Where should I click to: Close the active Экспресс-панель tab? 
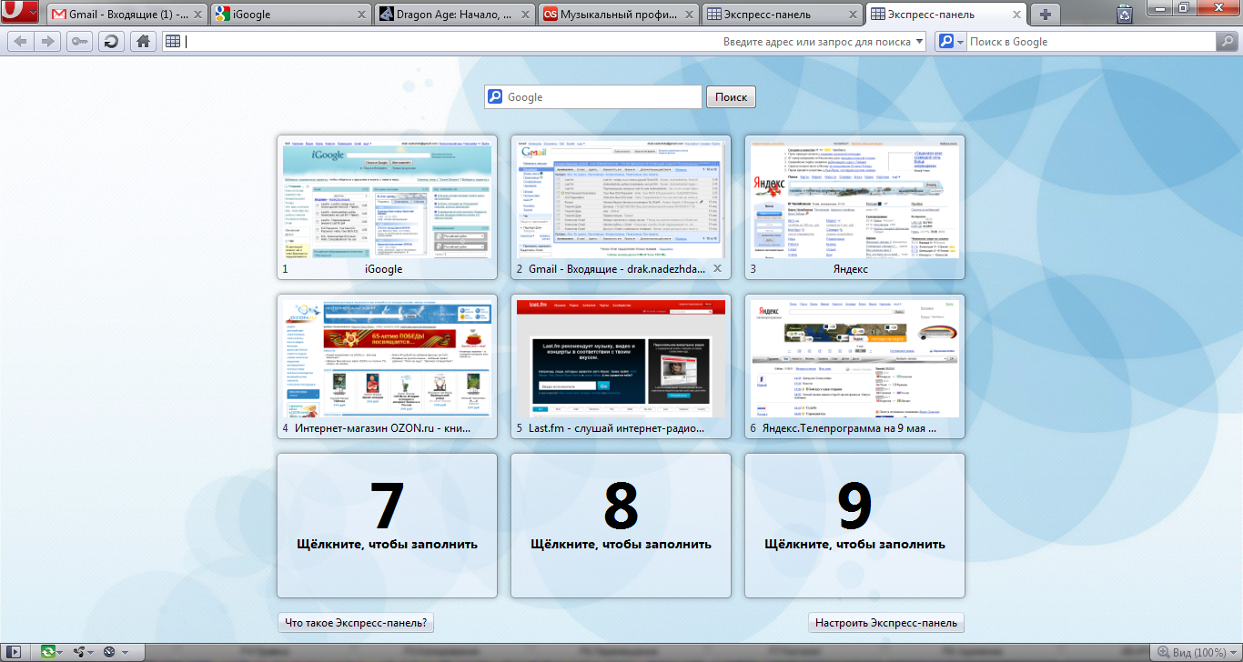(x=1015, y=15)
